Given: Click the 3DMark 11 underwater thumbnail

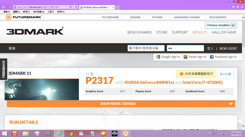Looking at the screenshot, I should [42, 90].
